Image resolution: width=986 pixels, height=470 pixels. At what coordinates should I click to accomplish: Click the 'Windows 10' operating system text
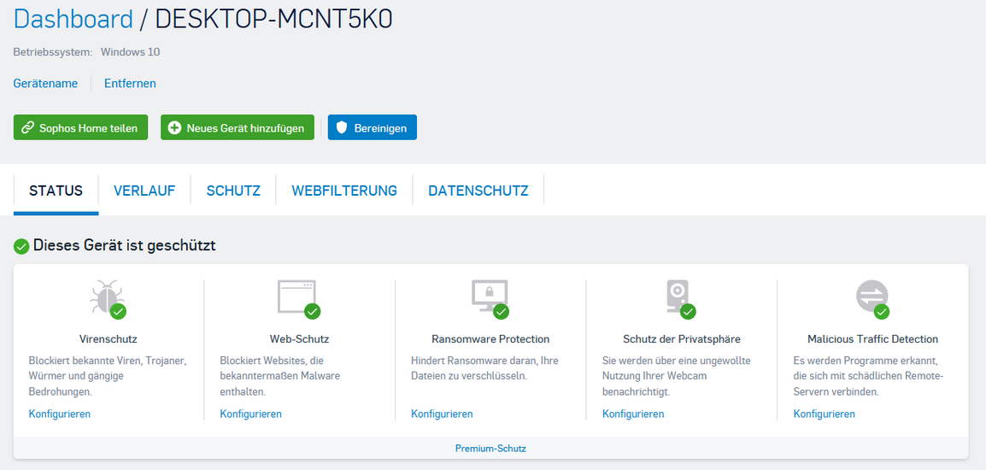130,51
